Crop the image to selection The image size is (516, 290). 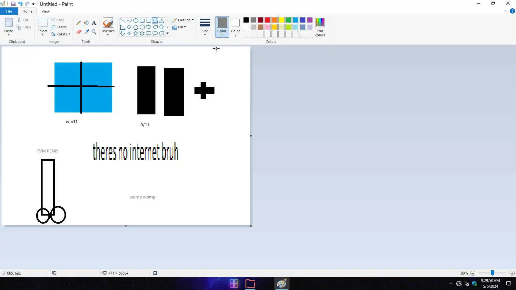58,20
